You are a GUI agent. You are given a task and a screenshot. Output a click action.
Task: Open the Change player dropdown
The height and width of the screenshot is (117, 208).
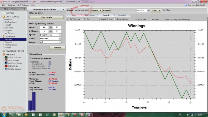[96, 10]
